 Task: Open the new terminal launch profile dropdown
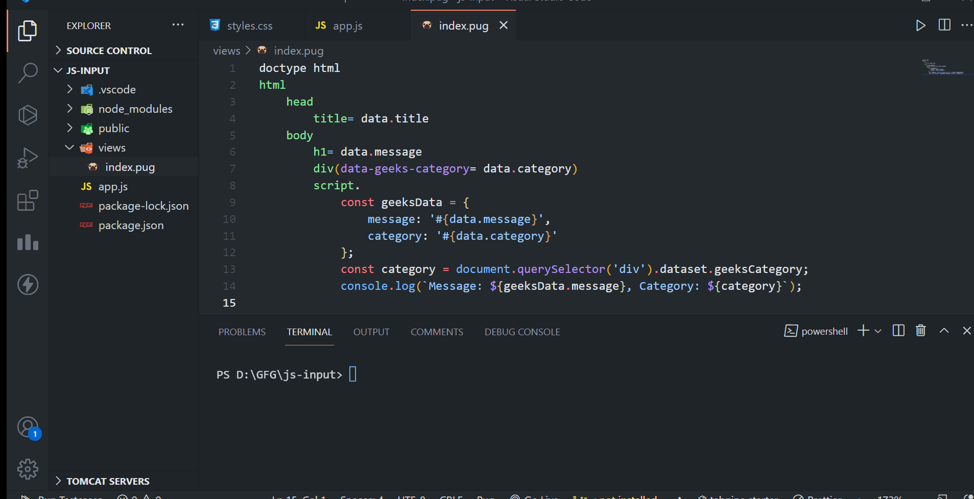coord(878,331)
